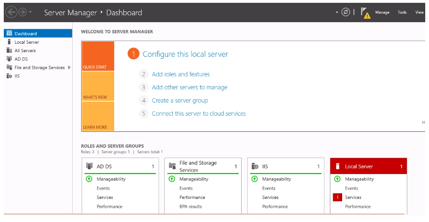Select AD DS in the sidebar
The width and height of the screenshot is (429, 222).
(x=38, y=59)
